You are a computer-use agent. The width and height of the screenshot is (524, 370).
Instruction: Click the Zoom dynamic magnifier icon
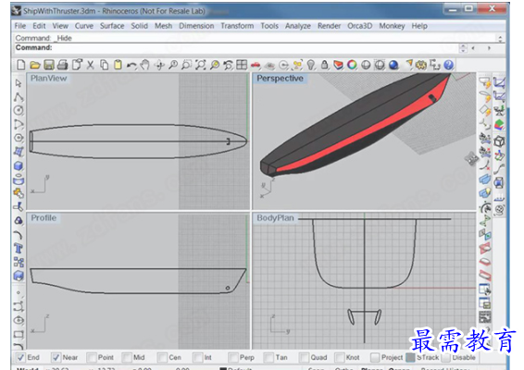click(x=173, y=65)
